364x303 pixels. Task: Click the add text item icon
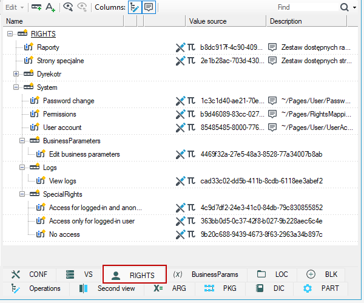coord(50,7)
